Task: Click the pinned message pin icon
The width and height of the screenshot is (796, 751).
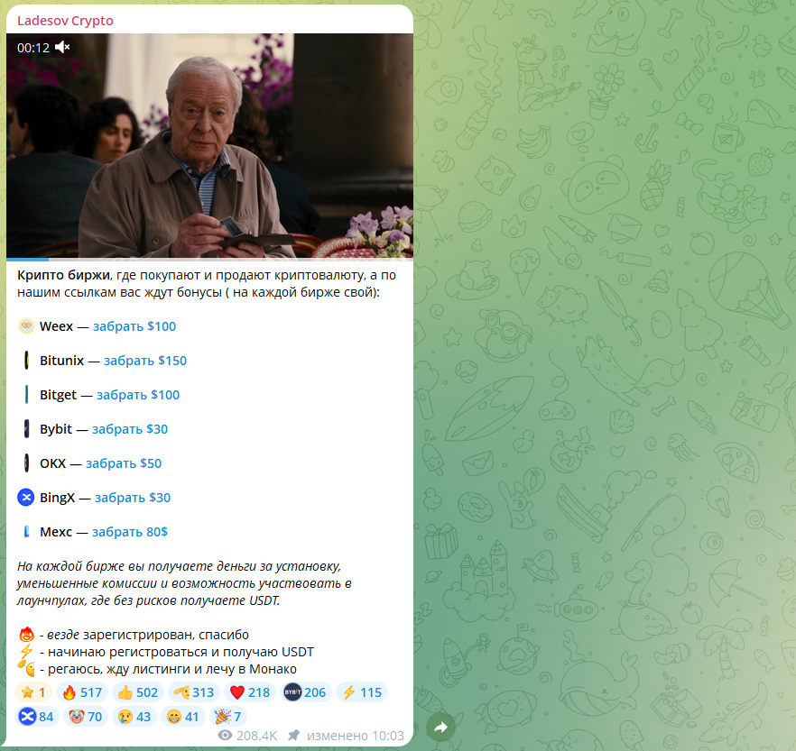Action: (293, 736)
